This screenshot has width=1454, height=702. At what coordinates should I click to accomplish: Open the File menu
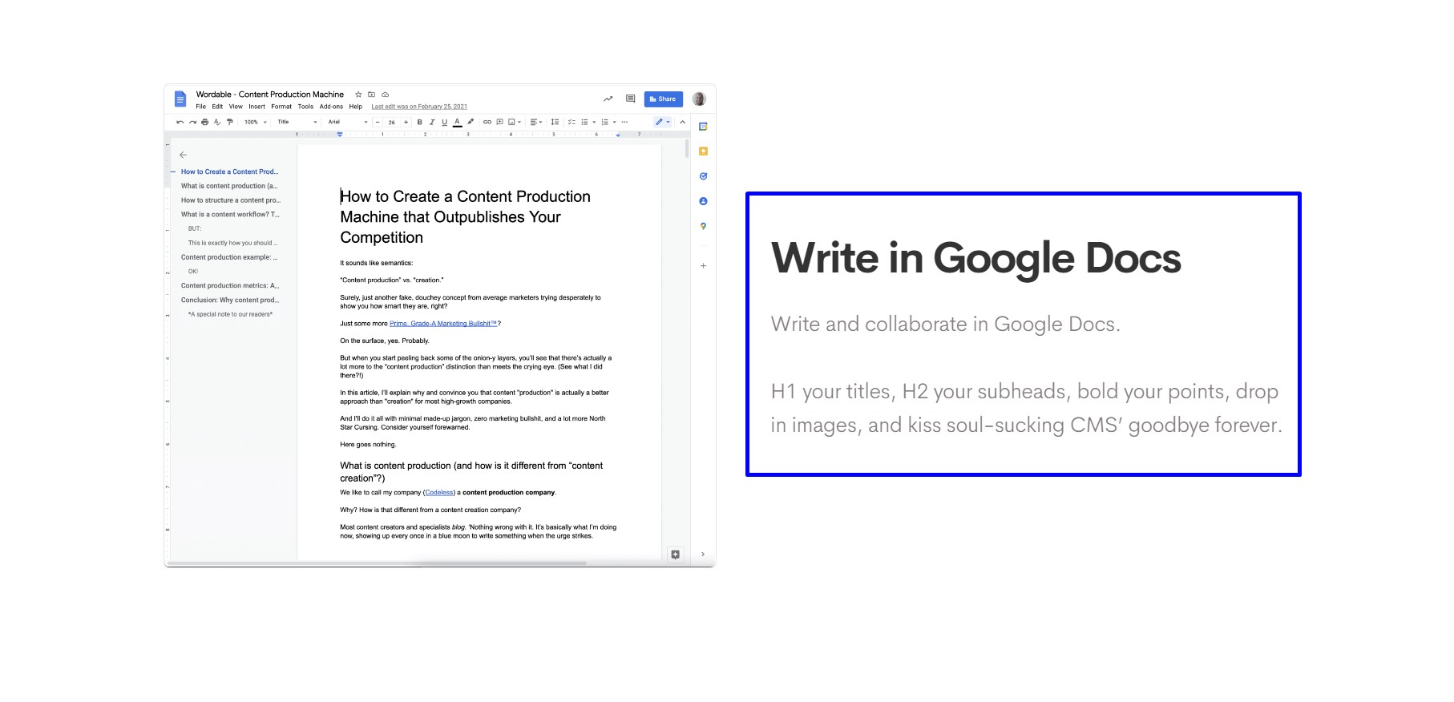pyautogui.click(x=200, y=107)
